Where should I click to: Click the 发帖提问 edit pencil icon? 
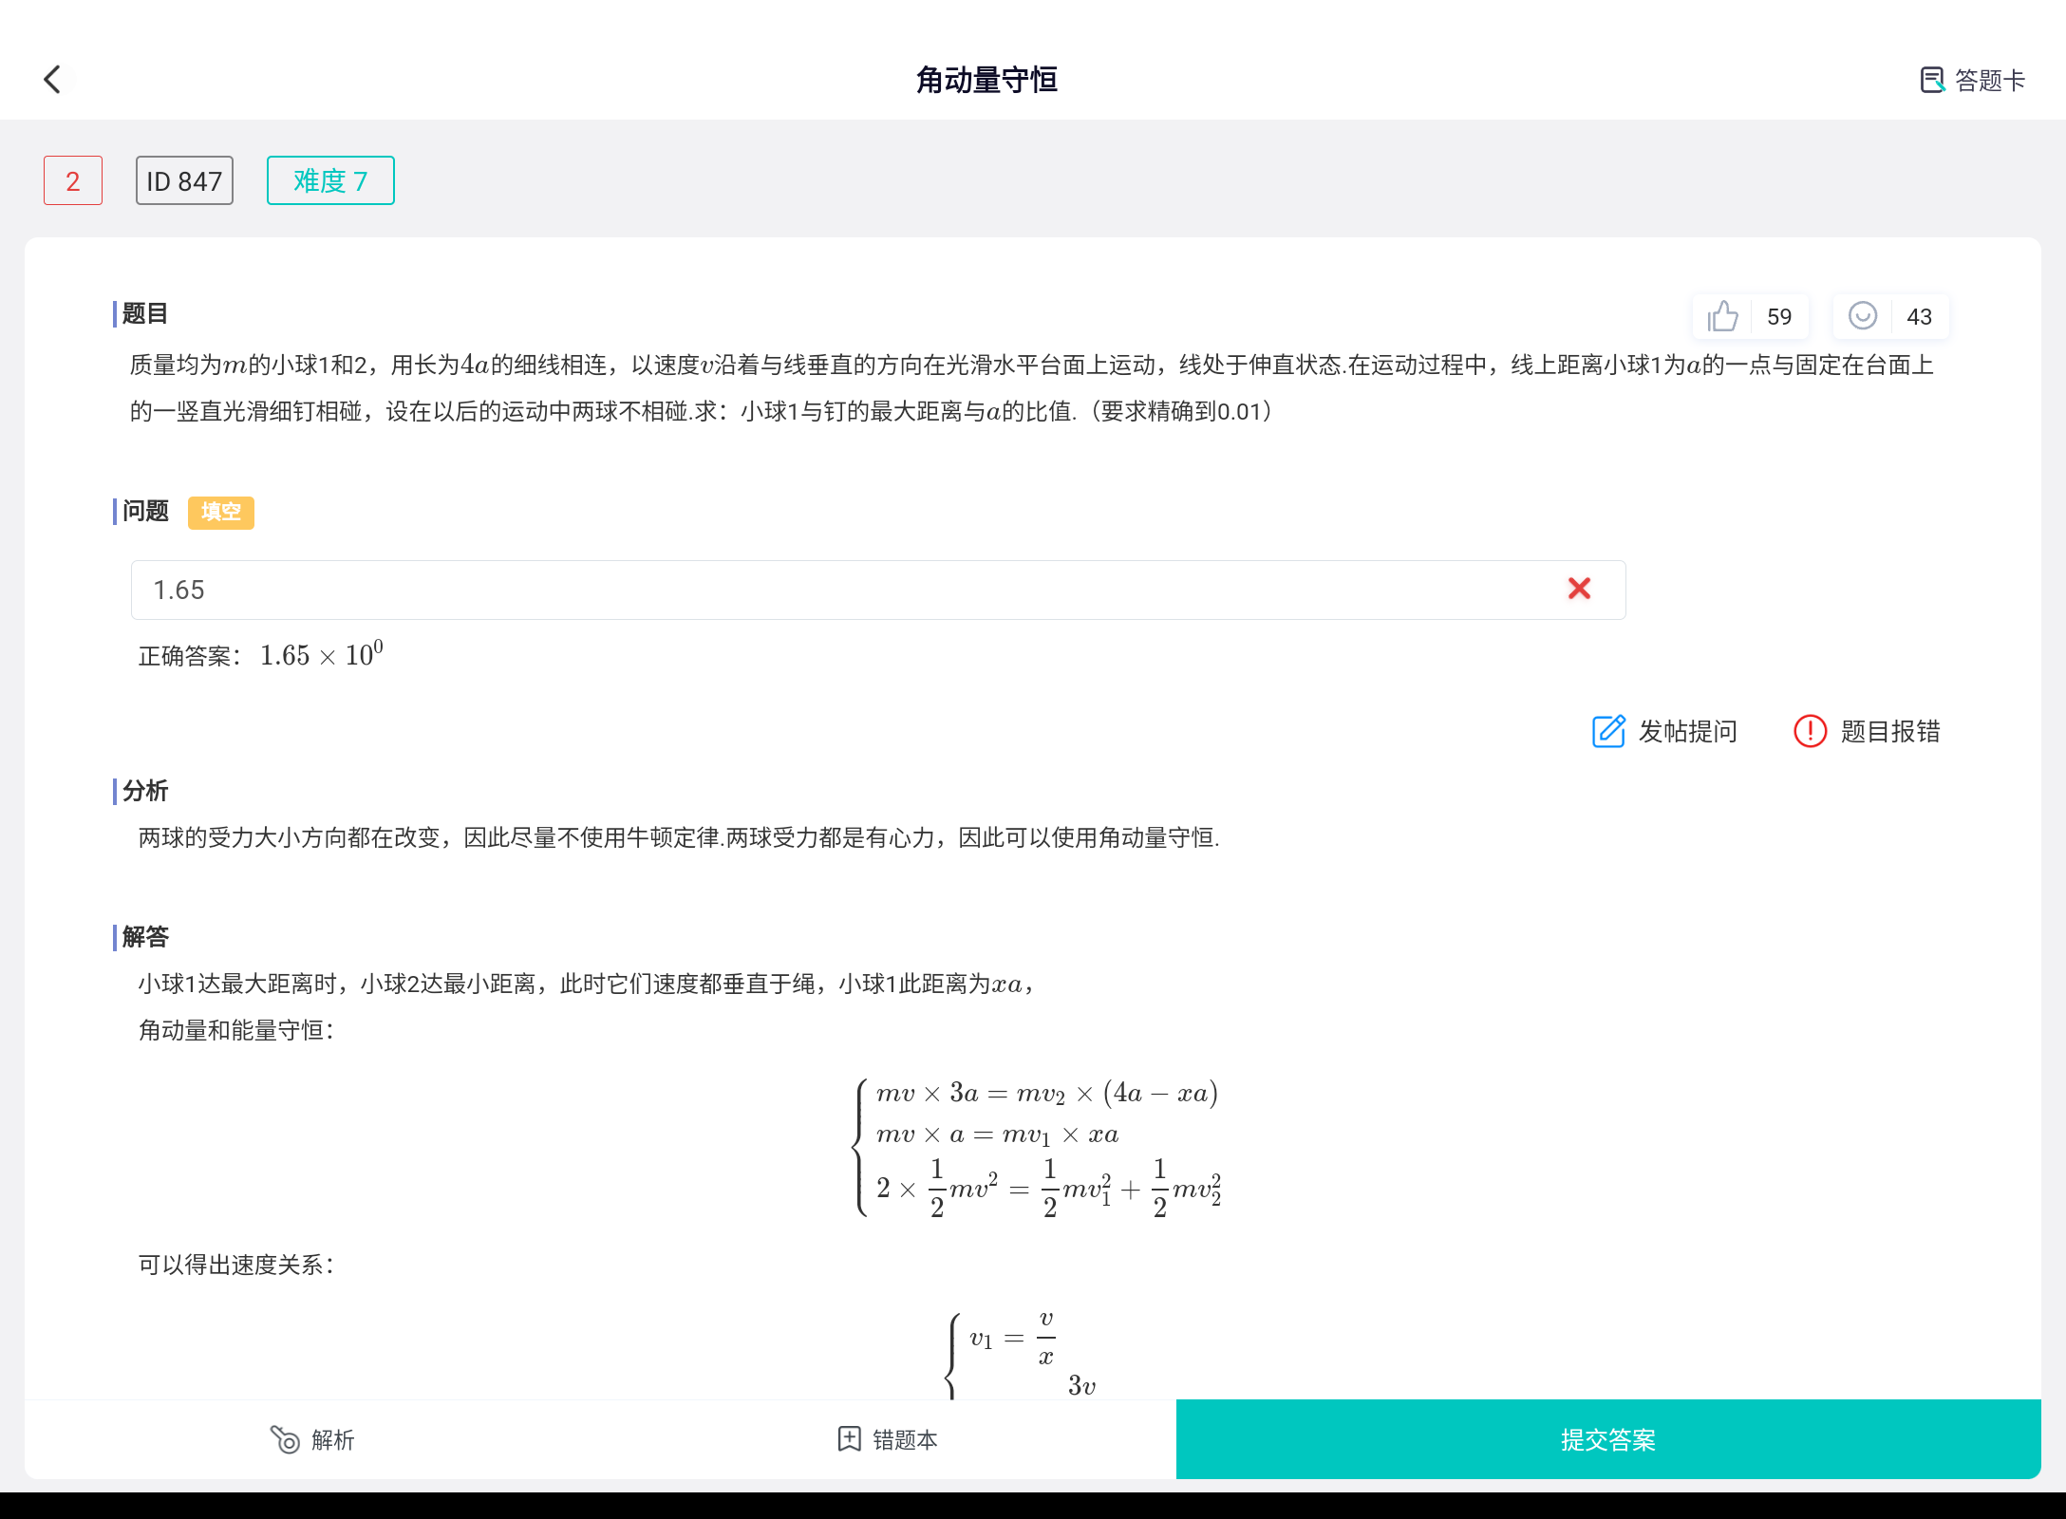1608,731
